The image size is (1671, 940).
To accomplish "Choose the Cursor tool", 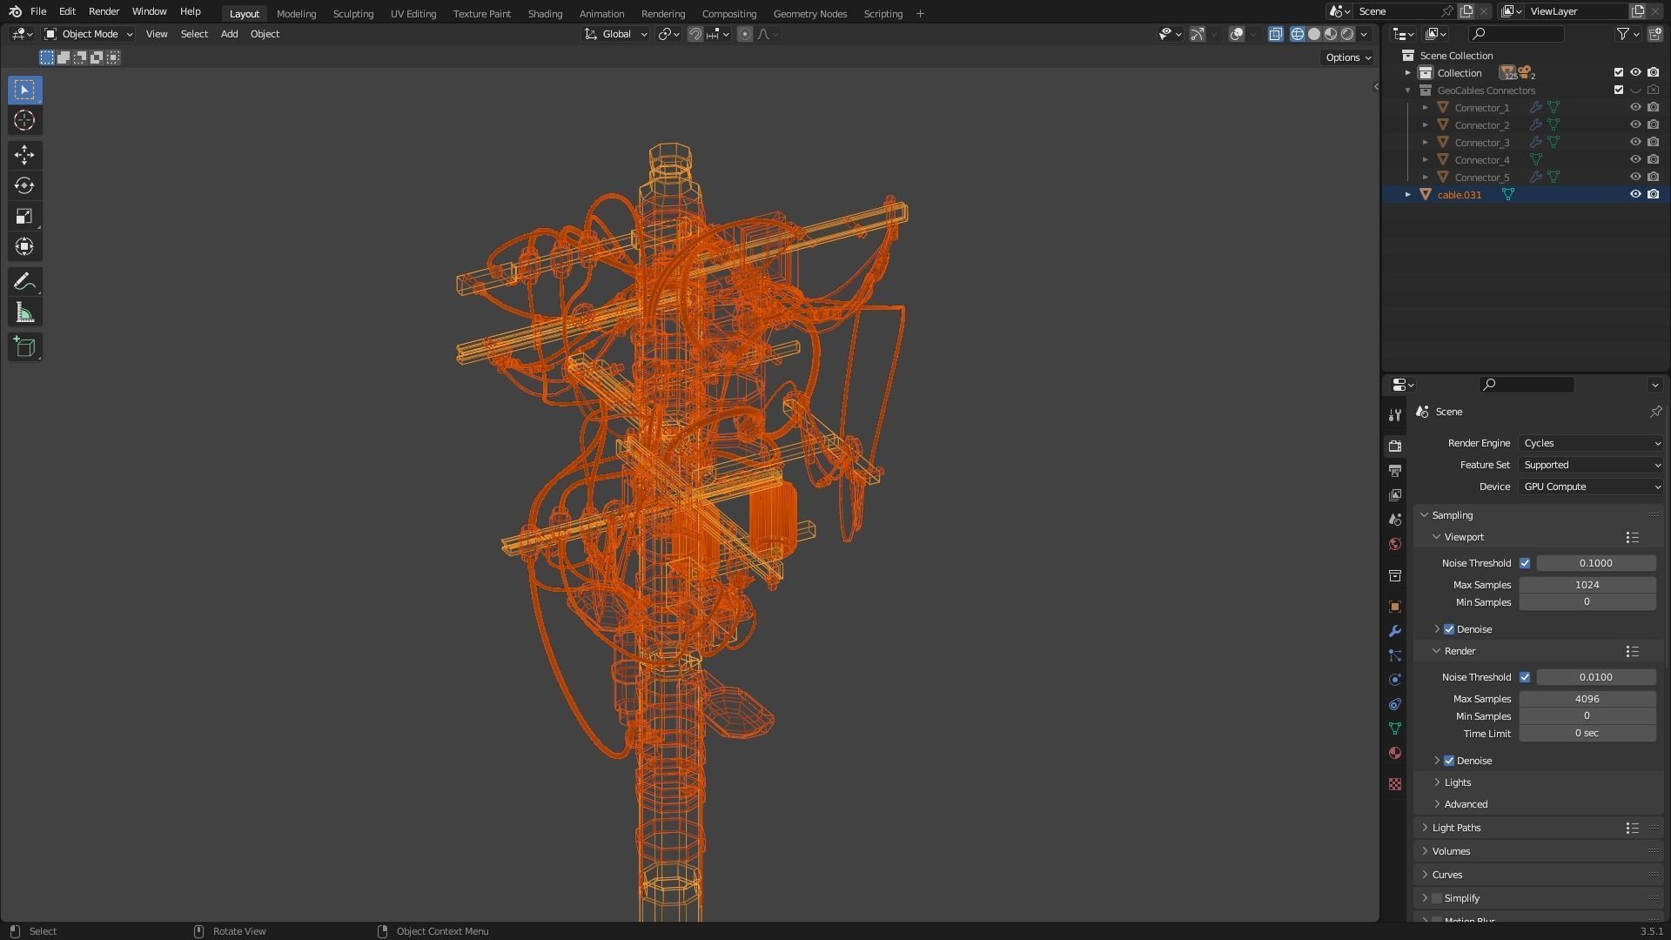I will coord(24,120).
